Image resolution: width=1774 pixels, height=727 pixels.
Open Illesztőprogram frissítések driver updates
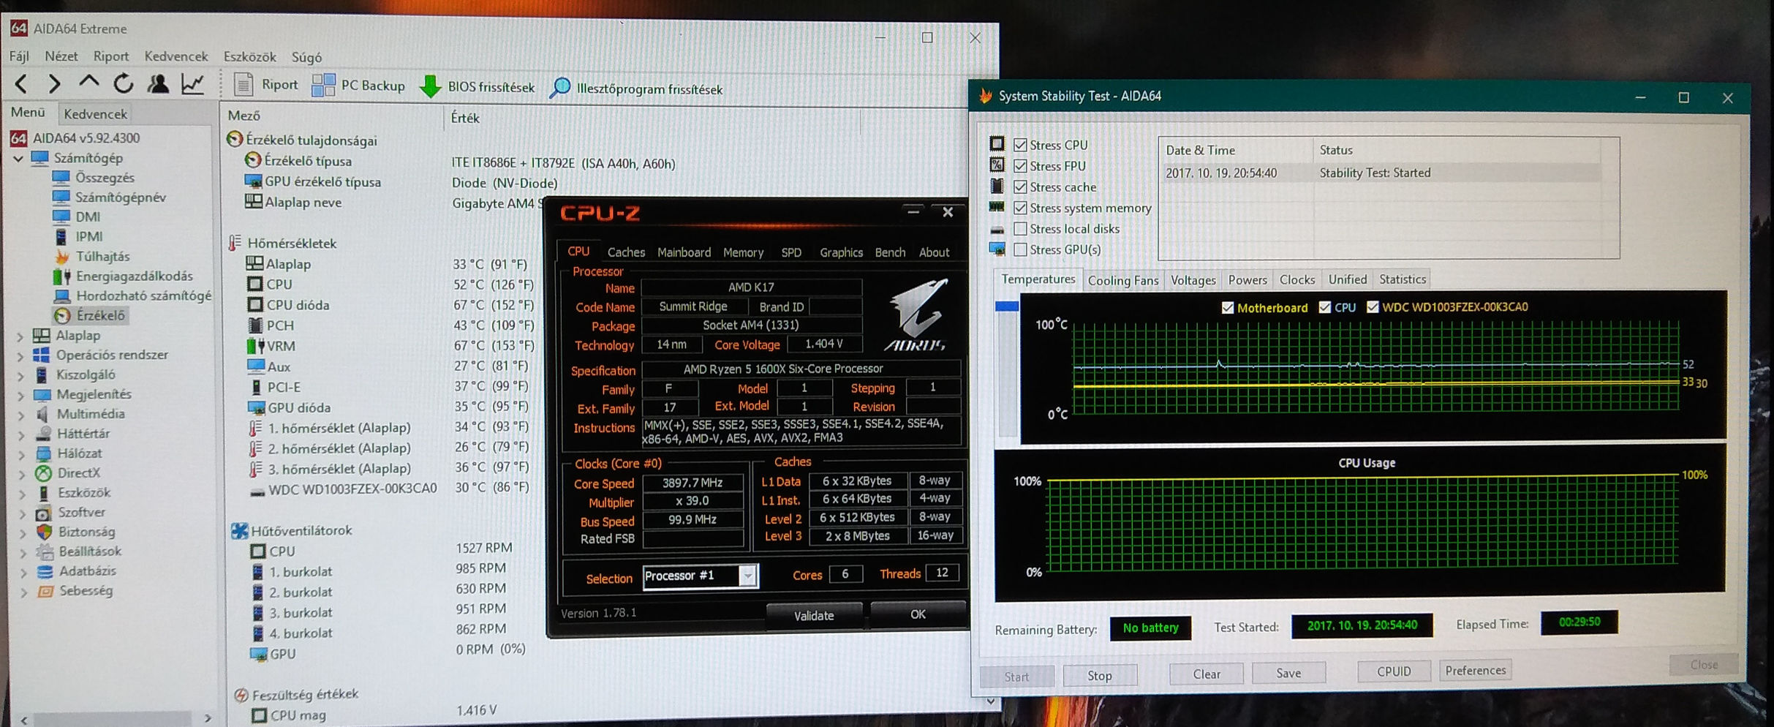[636, 88]
